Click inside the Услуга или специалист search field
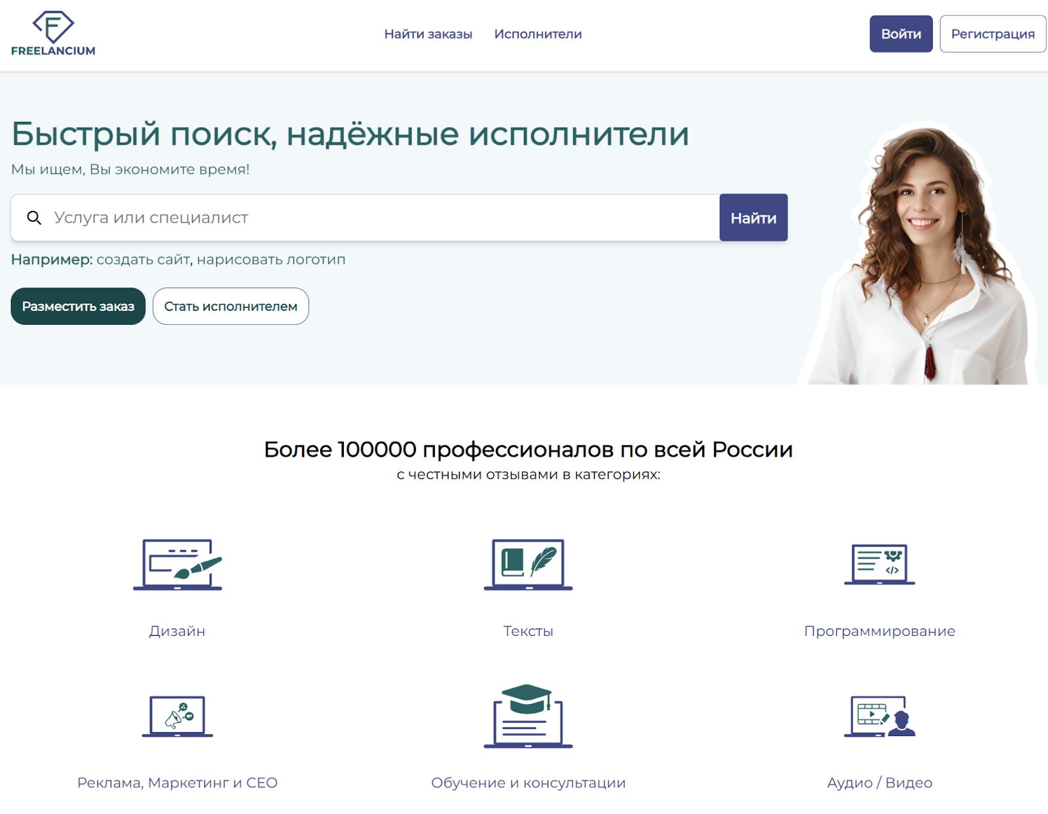 [x=327, y=217]
